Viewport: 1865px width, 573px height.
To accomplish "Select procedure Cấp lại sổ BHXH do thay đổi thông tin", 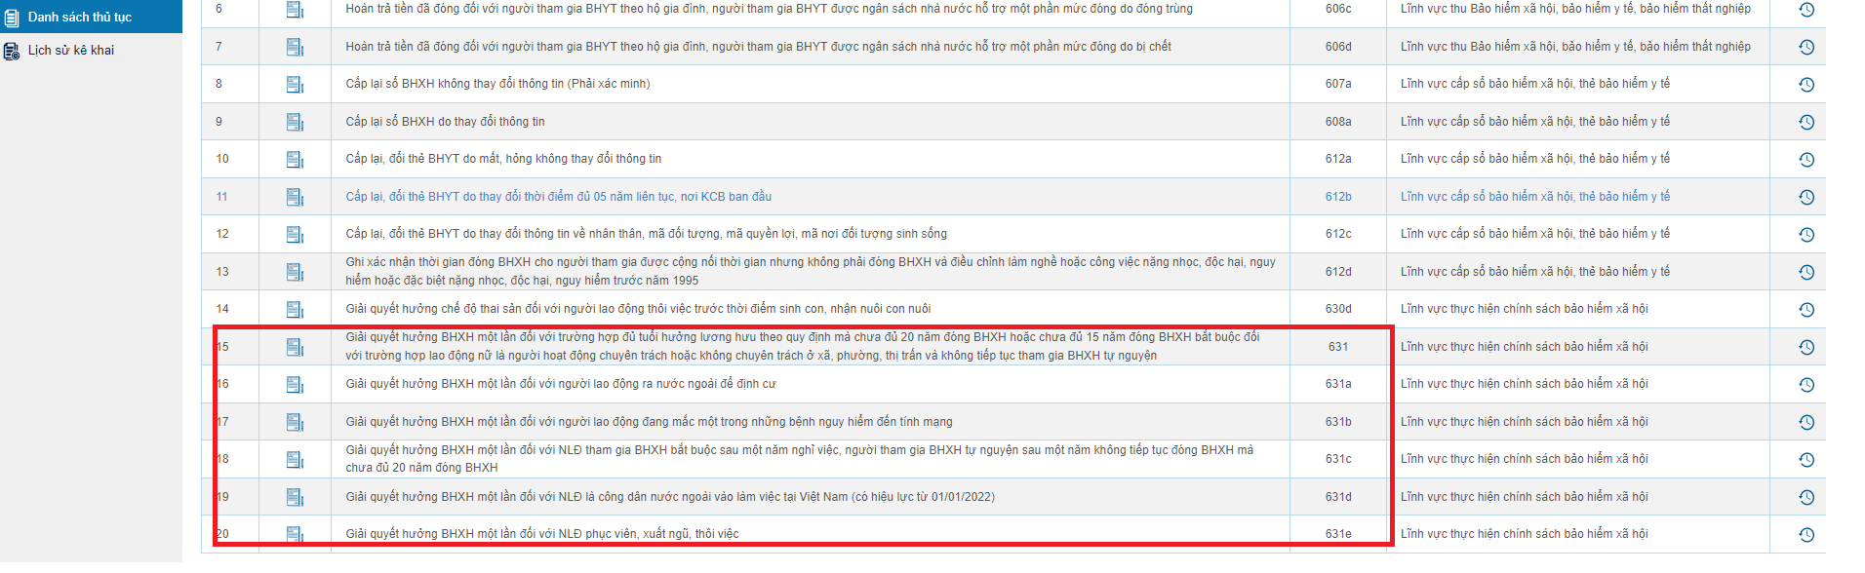I will pos(445,122).
